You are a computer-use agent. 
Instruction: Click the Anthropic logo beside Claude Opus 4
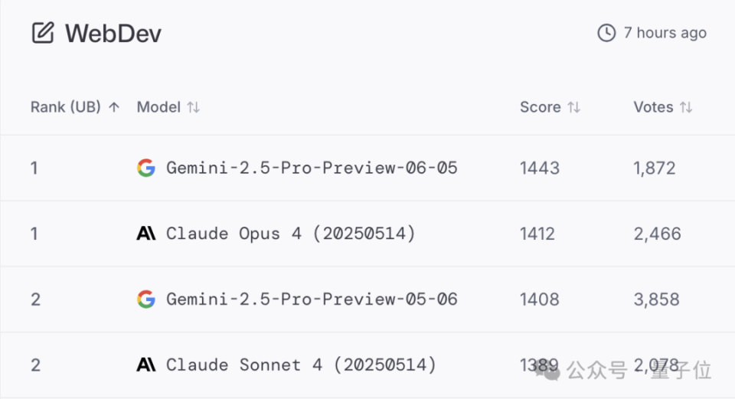[146, 233]
